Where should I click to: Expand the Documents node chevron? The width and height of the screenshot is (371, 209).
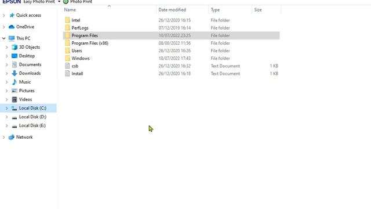pos(6,64)
